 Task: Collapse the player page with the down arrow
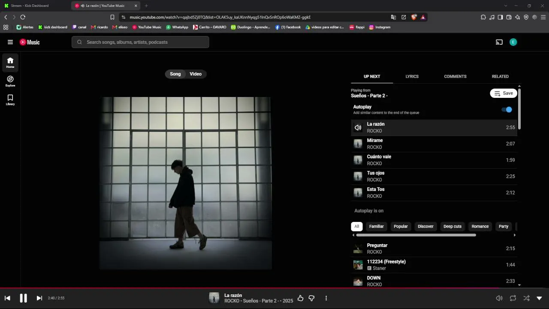coord(540,298)
